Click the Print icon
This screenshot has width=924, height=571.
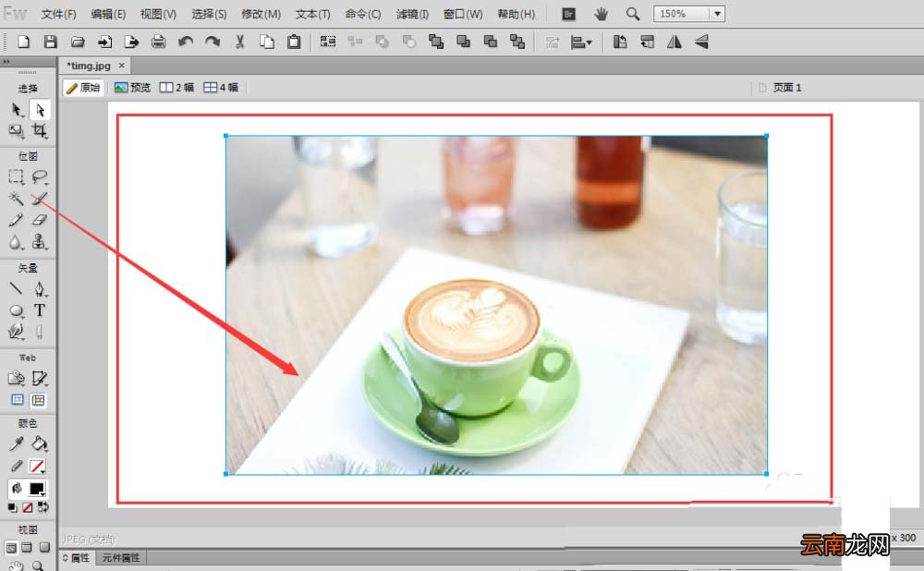tap(159, 42)
